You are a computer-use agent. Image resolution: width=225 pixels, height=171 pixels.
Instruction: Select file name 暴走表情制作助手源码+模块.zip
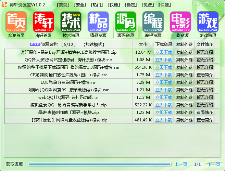(68, 113)
